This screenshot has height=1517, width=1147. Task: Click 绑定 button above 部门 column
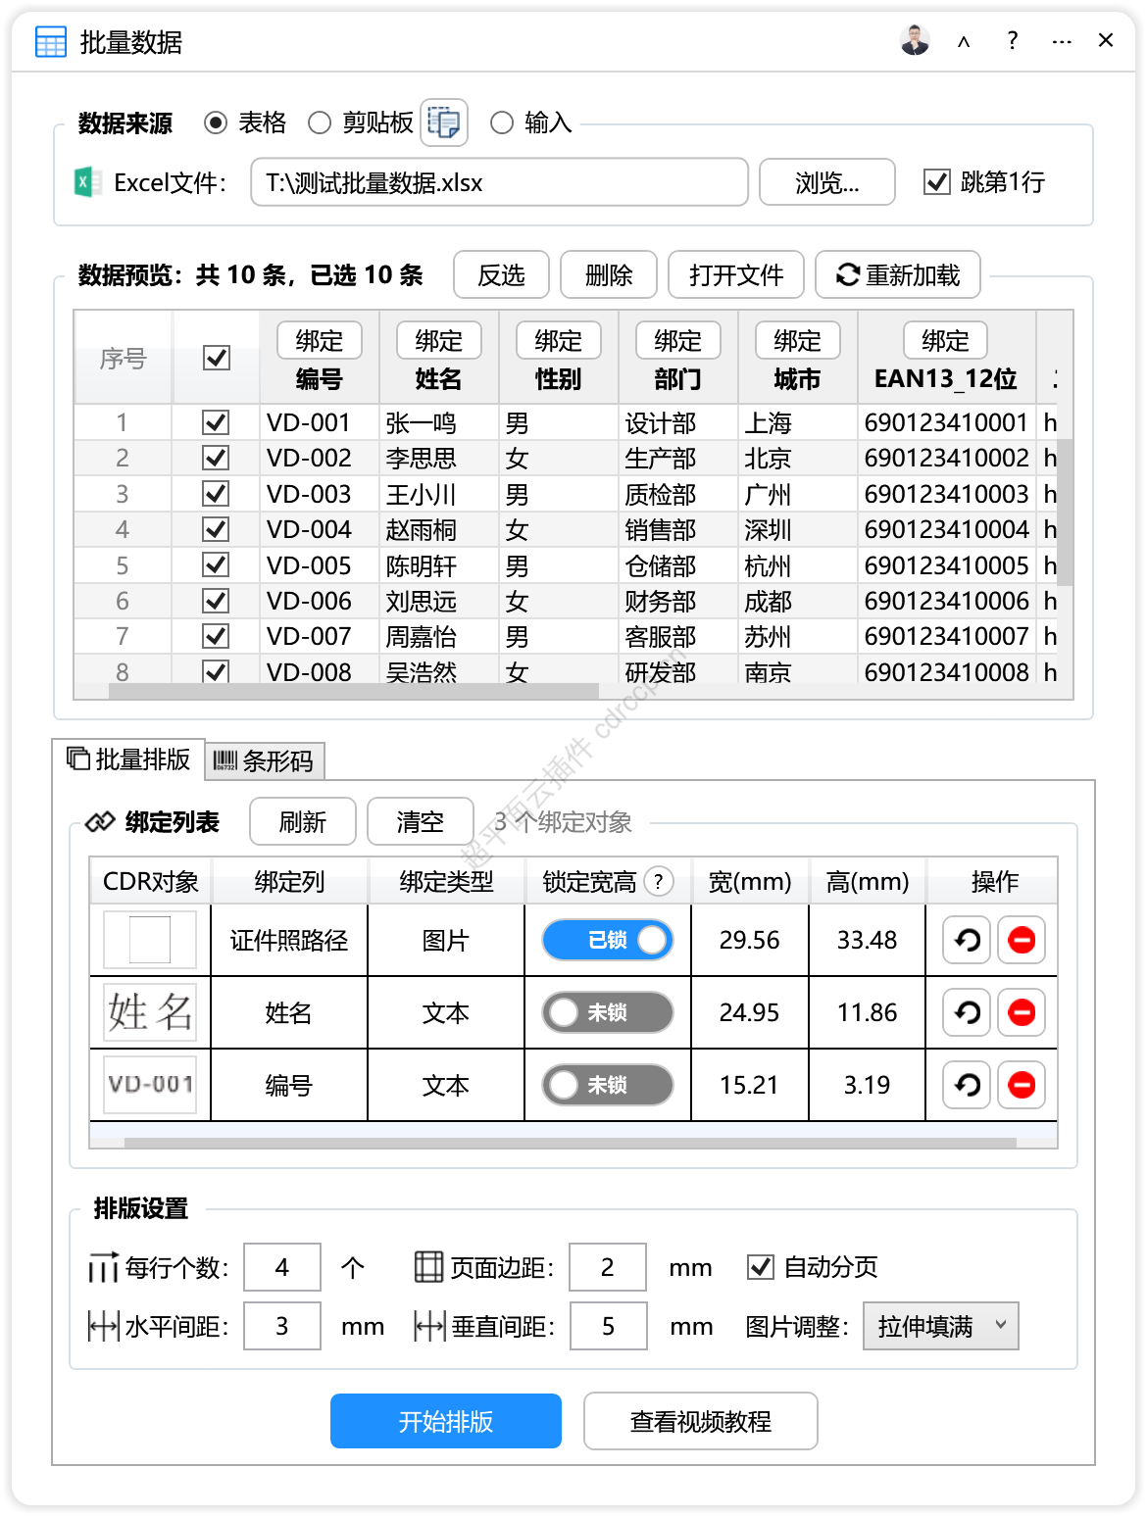click(x=678, y=341)
